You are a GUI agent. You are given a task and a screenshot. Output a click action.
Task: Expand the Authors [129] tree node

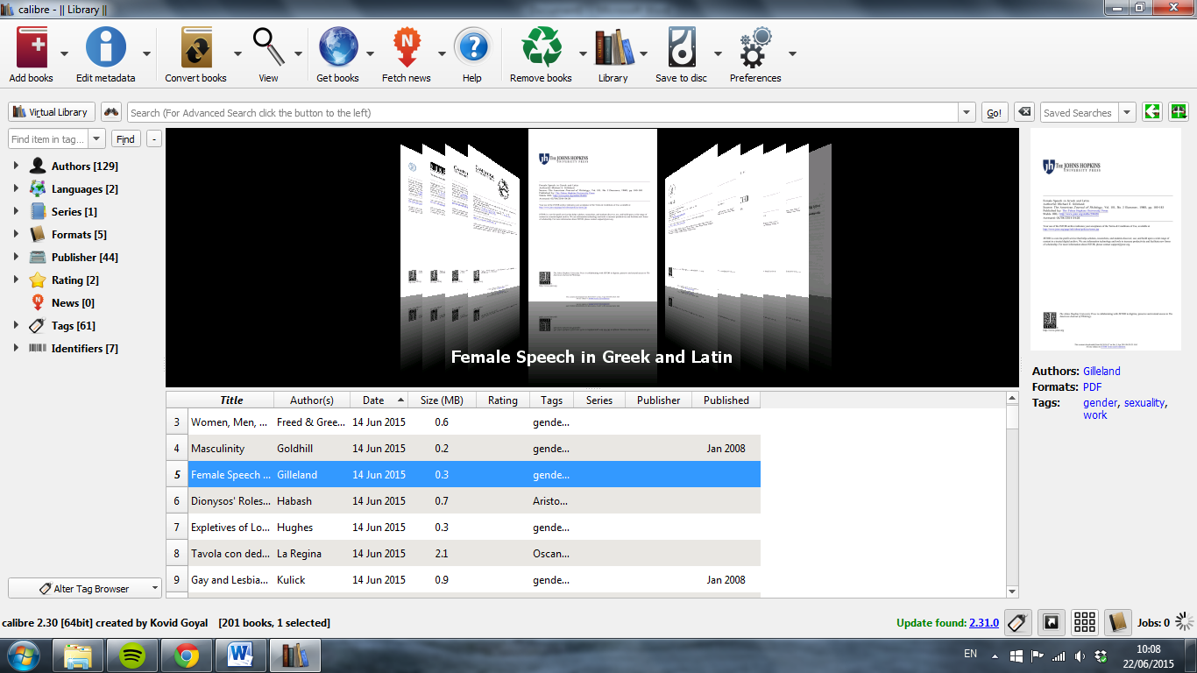16,166
